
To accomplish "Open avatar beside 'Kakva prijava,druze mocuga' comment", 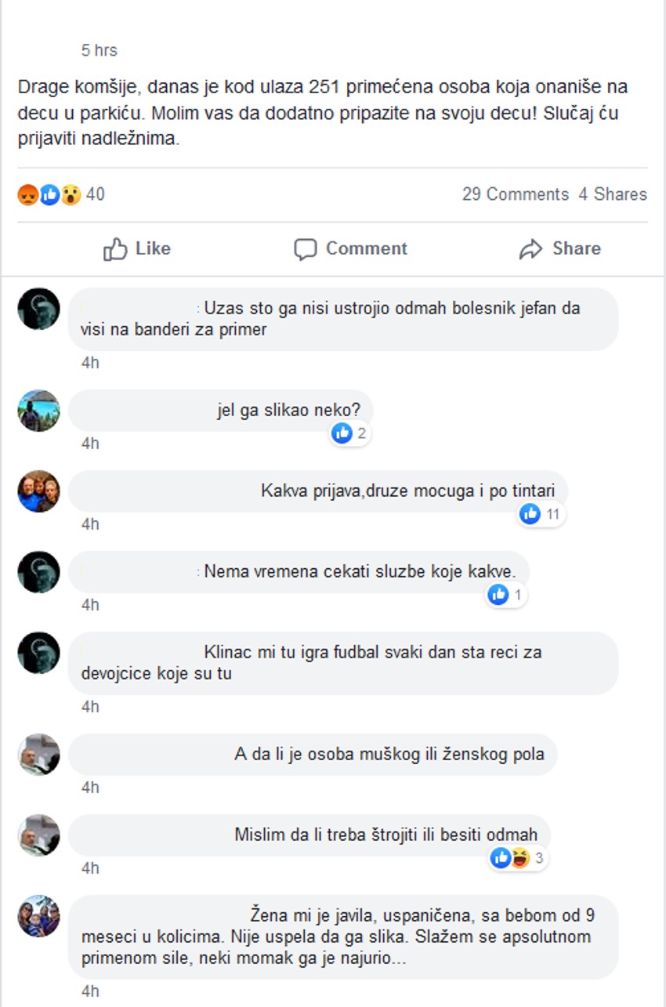I will pos(38,491).
